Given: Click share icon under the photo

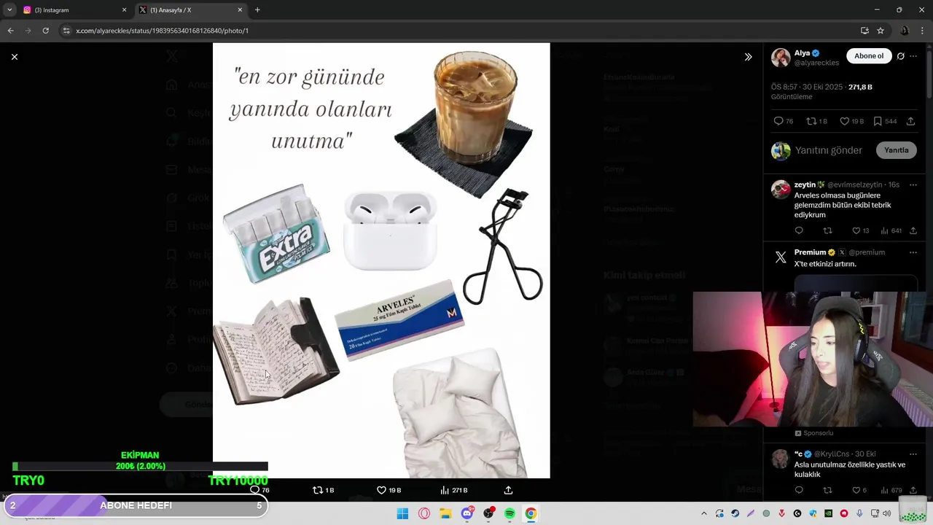Looking at the screenshot, I should (x=508, y=490).
